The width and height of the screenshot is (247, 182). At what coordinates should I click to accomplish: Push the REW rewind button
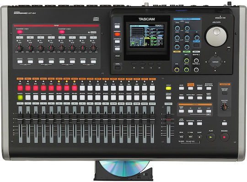coord(181,137)
